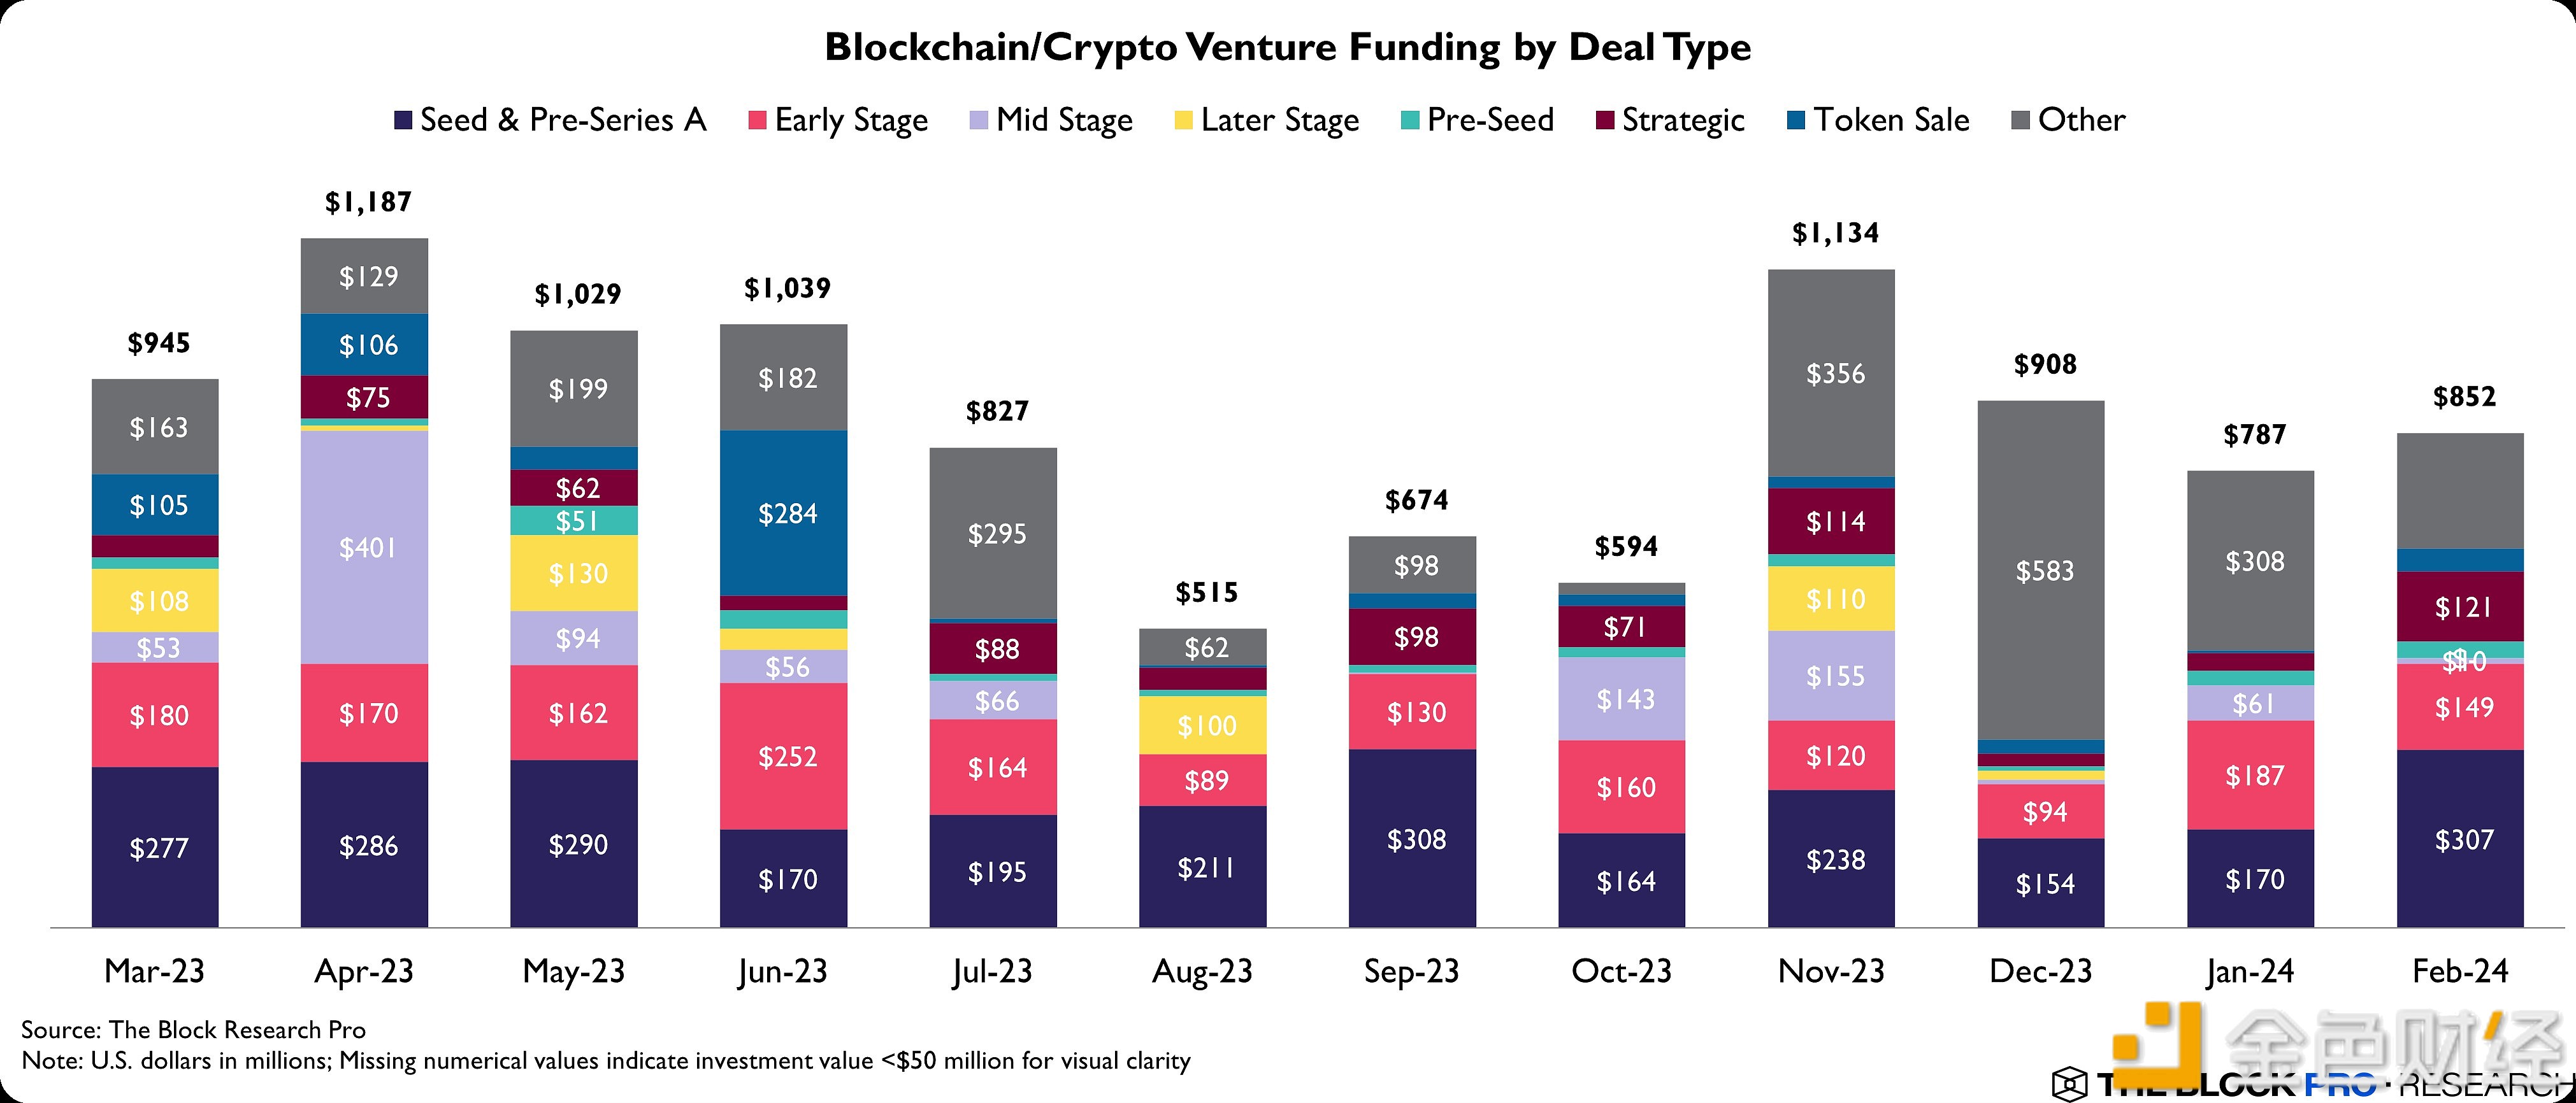
Task: Click the Seed & Pre-Series A legend swatch
Action: click(x=403, y=121)
